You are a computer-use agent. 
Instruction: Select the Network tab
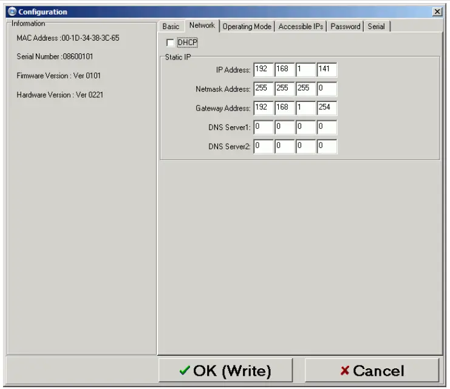click(x=202, y=25)
